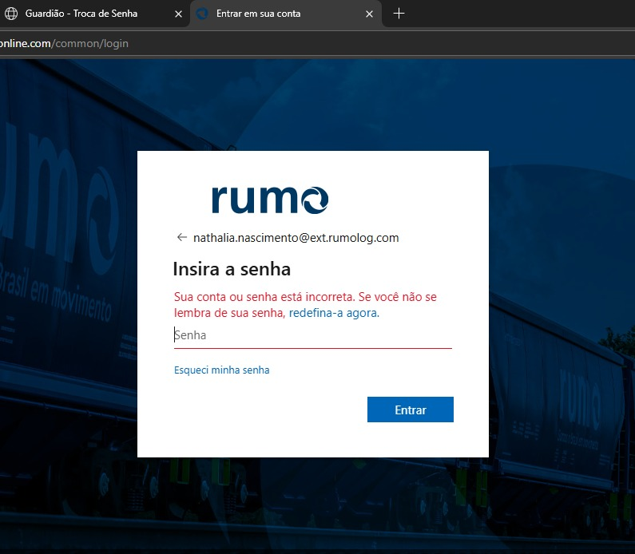Click the incorrect password error message
This screenshot has height=554, width=635.
(305, 305)
